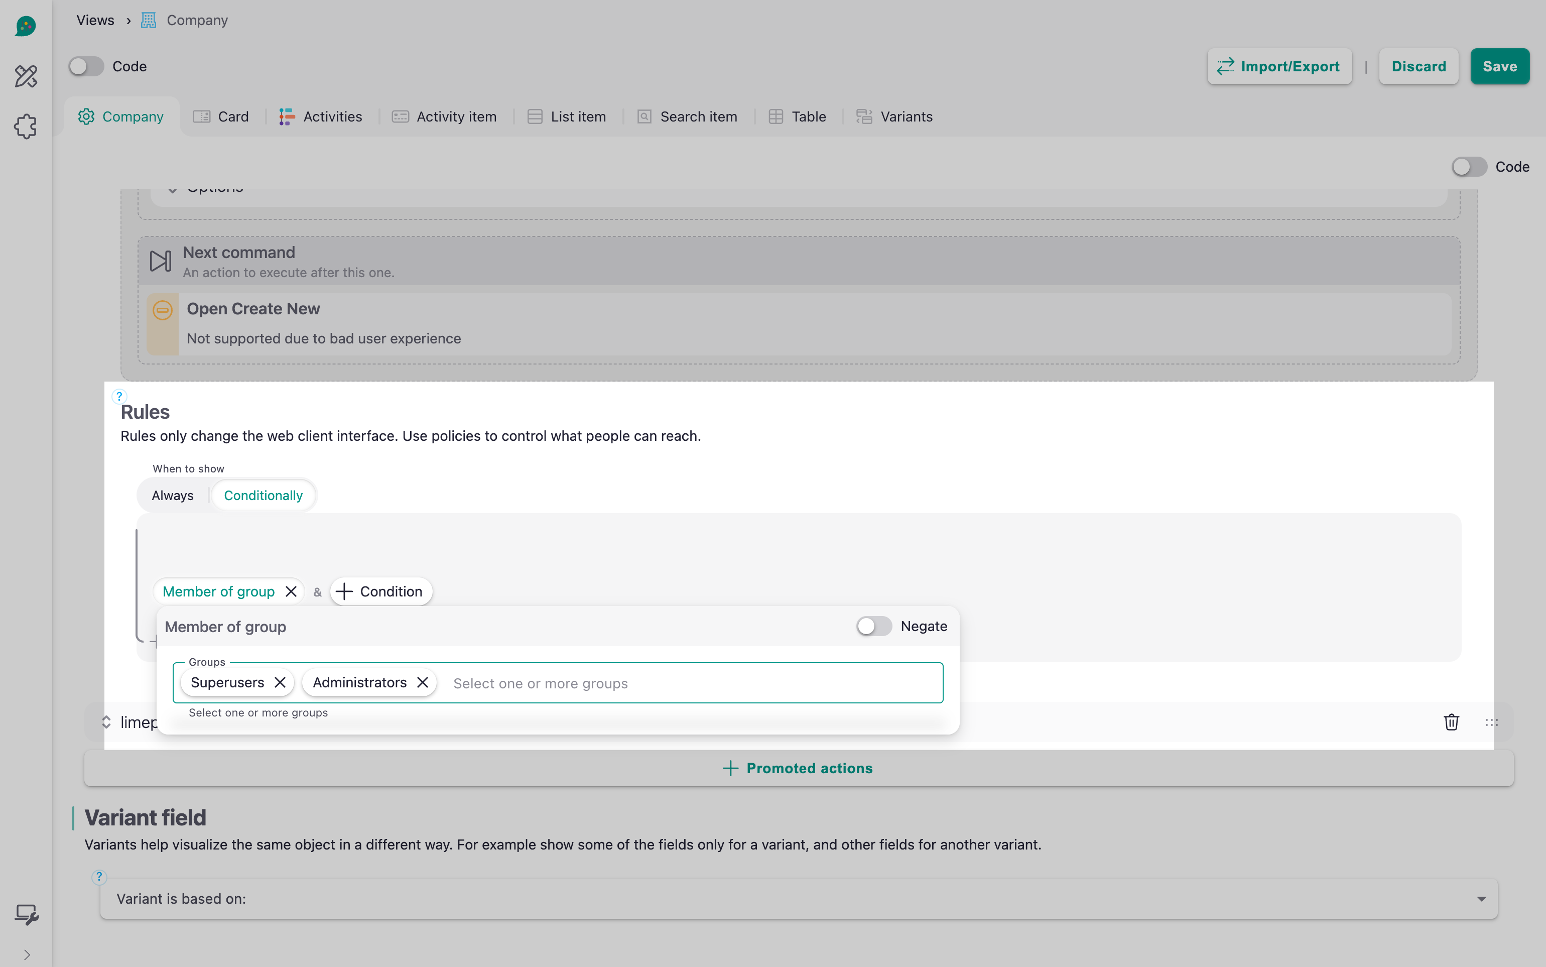The image size is (1546, 967).
Task: Remove the Administrators group chip
Action: [x=423, y=682]
